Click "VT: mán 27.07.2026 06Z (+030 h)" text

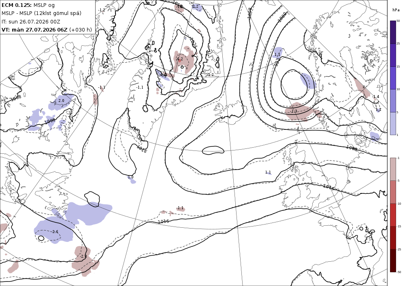47,30
